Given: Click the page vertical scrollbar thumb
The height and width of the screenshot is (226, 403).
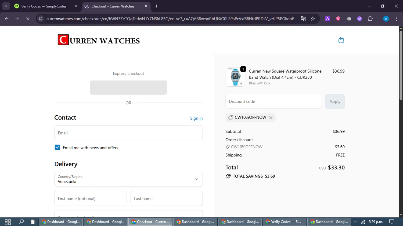Looking at the screenshot, I should [401, 65].
